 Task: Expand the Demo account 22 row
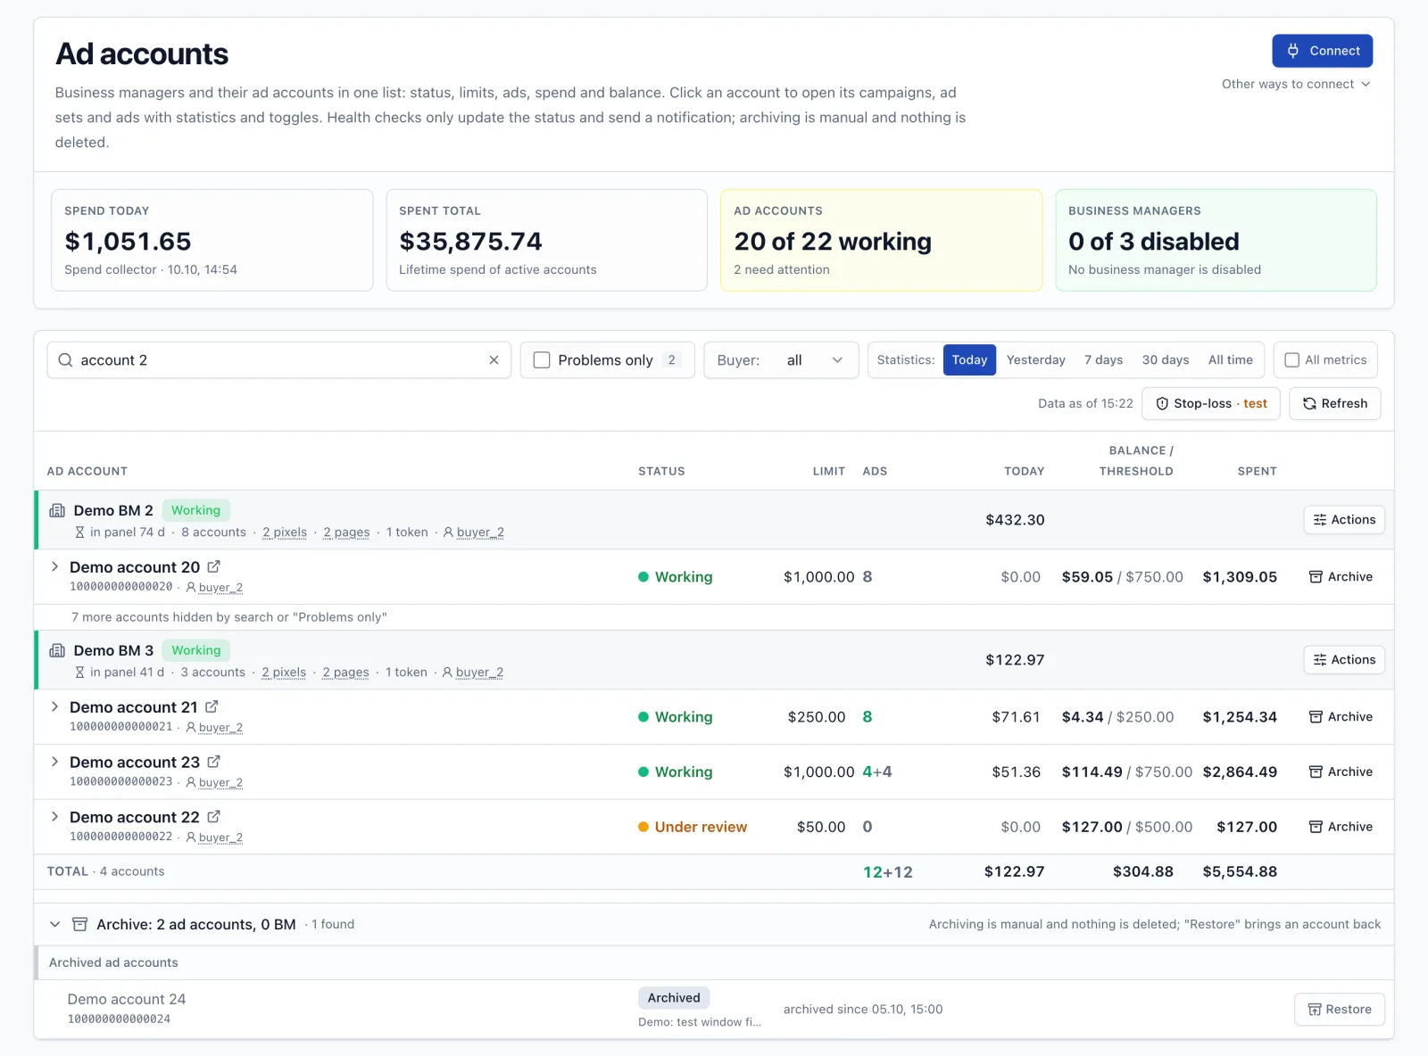tap(54, 817)
